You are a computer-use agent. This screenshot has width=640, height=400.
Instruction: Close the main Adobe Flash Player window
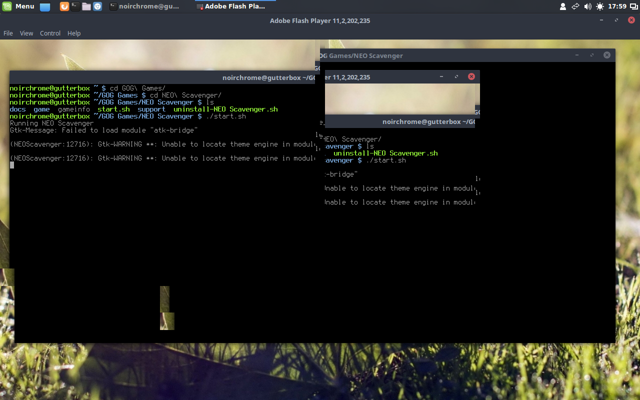click(x=631, y=20)
